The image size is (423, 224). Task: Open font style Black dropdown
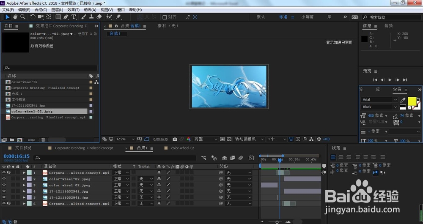click(379, 107)
